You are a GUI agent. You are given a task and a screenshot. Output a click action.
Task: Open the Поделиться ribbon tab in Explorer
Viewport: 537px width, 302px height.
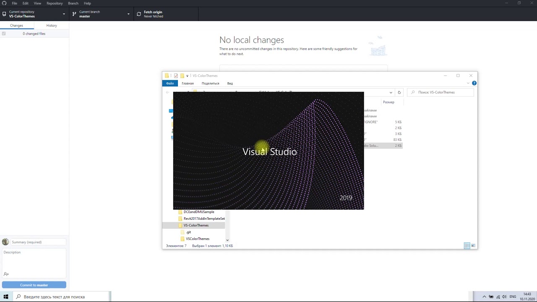pyautogui.click(x=210, y=83)
